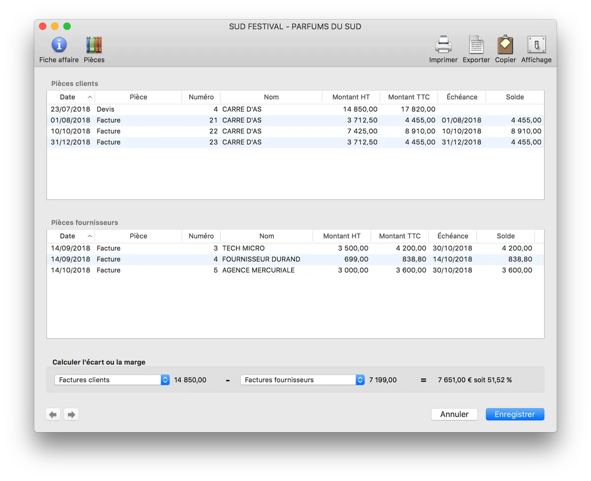Image resolution: width=591 pixels, height=481 pixels.
Task: Click the 838,80 Solde cell
Action: click(x=520, y=259)
